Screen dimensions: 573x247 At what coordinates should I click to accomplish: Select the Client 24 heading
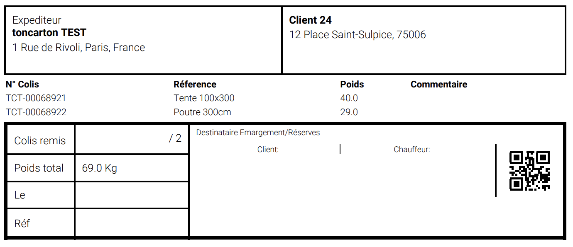point(310,20)
